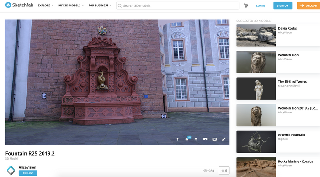Open the shopping cart
320x177 pixels.
246,5
